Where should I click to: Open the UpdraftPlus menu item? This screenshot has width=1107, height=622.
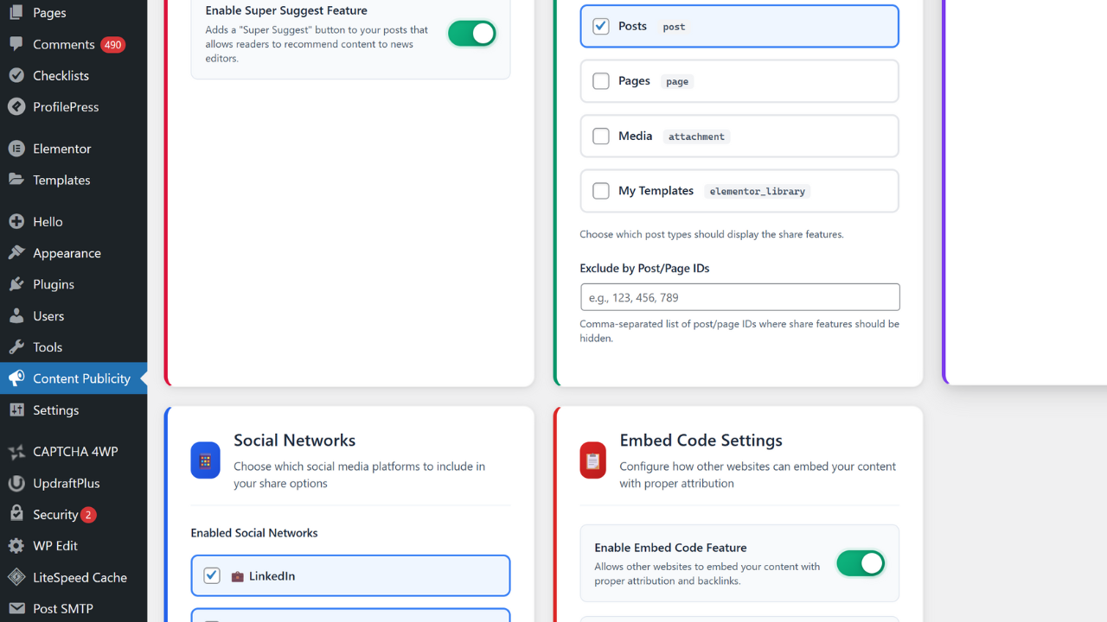pyautogui.click(x=74, y=483)
